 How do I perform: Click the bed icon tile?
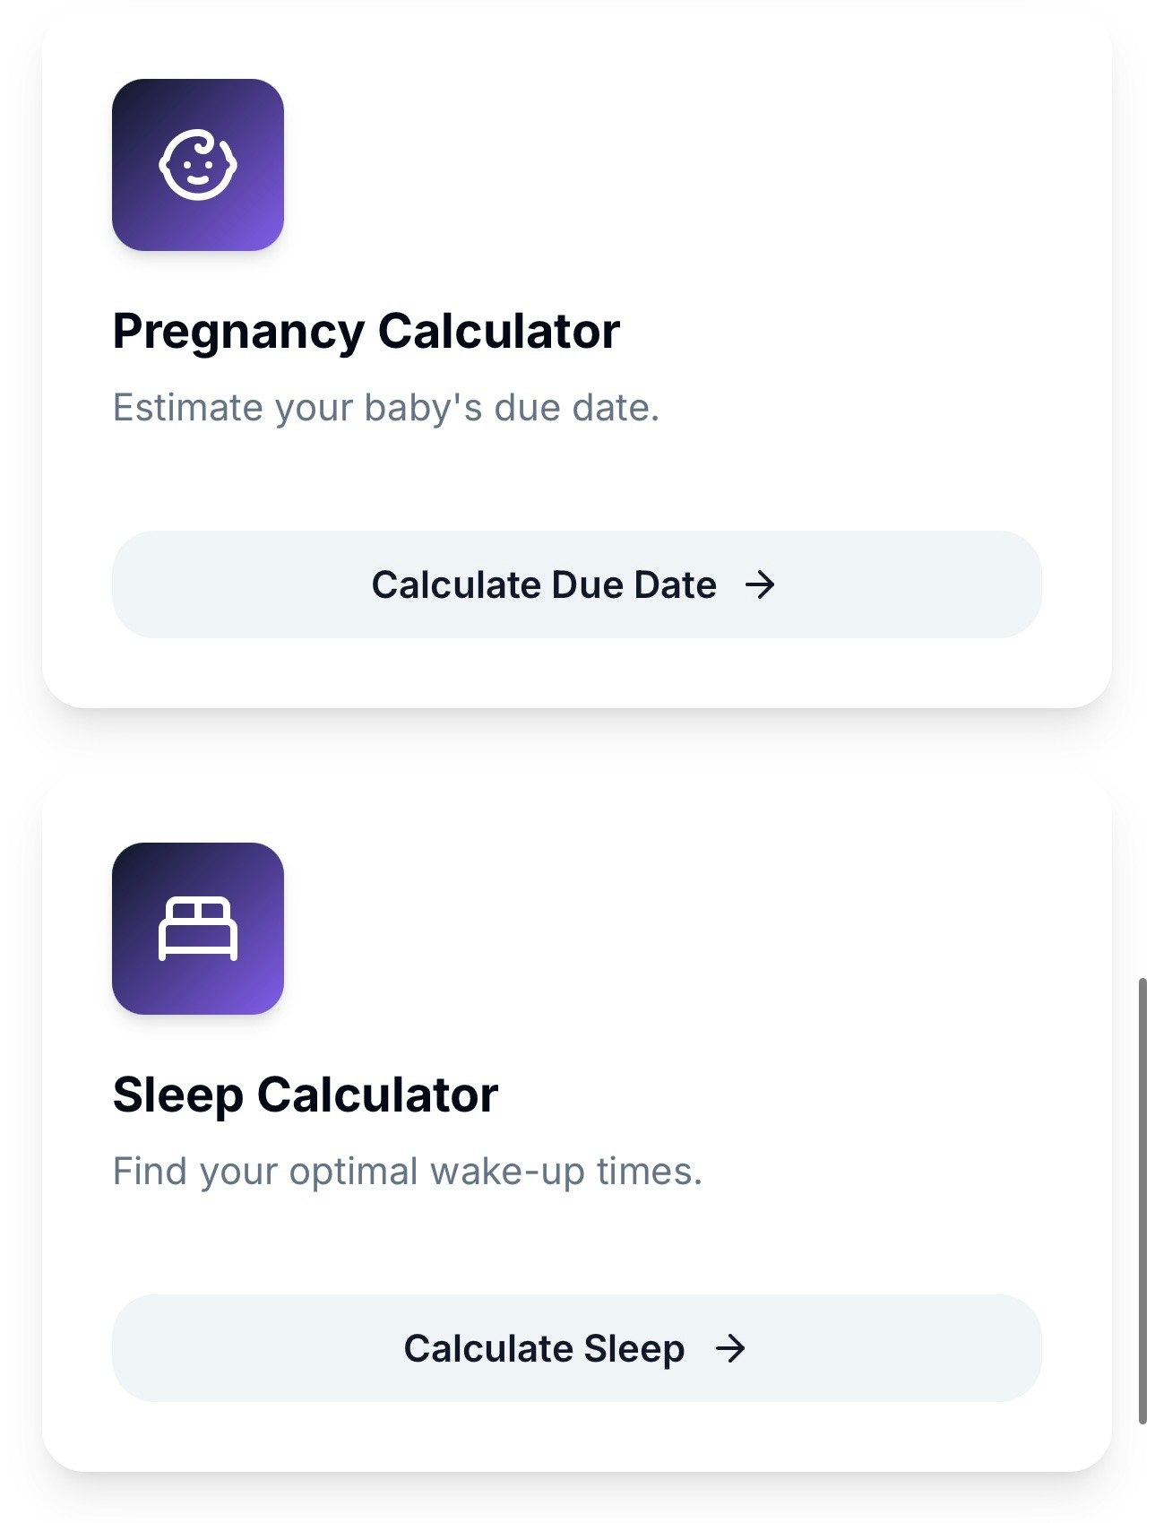(197, 928)
